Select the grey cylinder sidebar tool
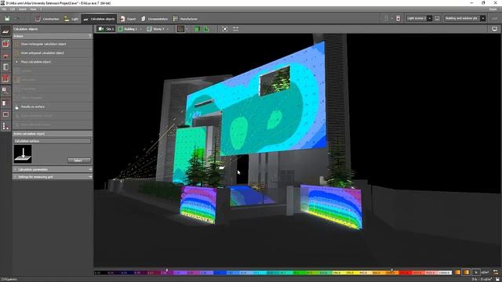This screenshot has width=502, height=282. click(x=5, y=67)
